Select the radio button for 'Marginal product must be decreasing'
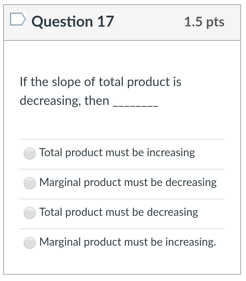 tap(29, 183)
